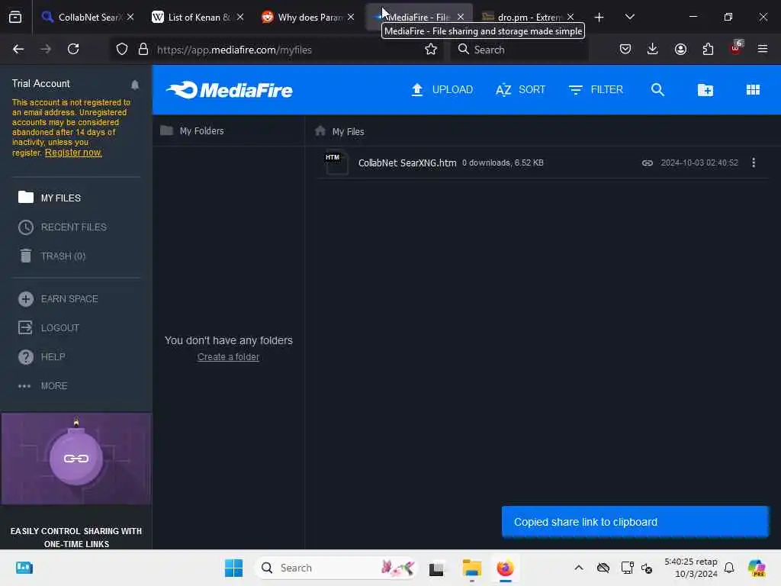Open Firefox View icon

pyautogui.click(x=15, y=18)
